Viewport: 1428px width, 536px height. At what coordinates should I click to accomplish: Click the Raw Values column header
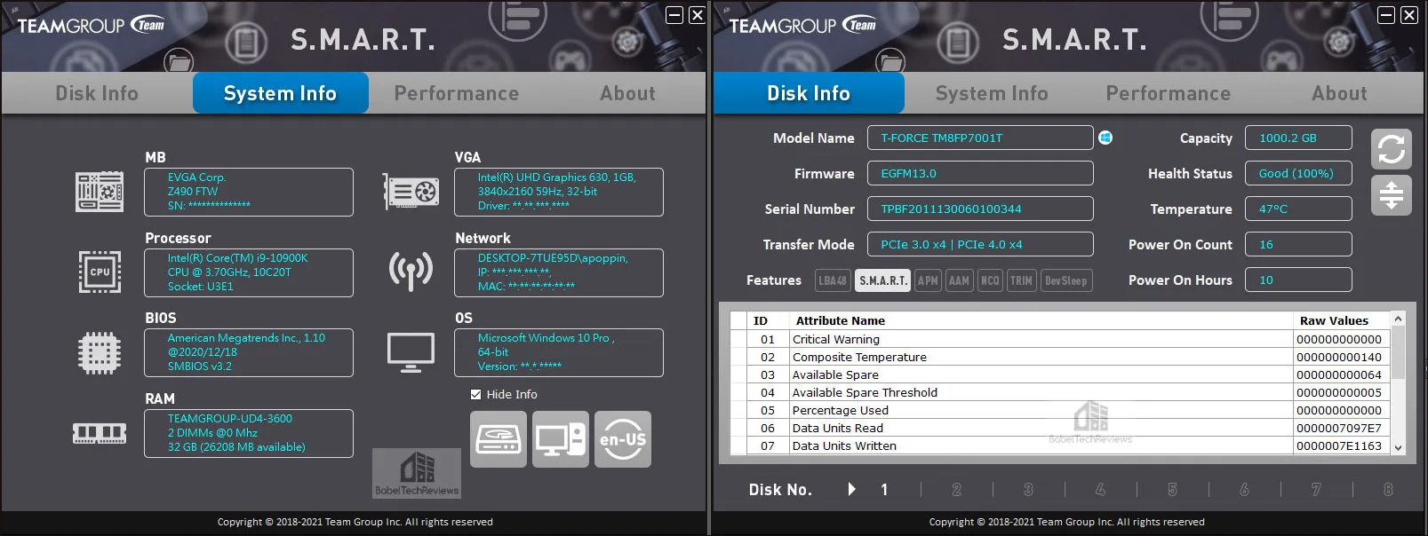tap(1342, 320)
